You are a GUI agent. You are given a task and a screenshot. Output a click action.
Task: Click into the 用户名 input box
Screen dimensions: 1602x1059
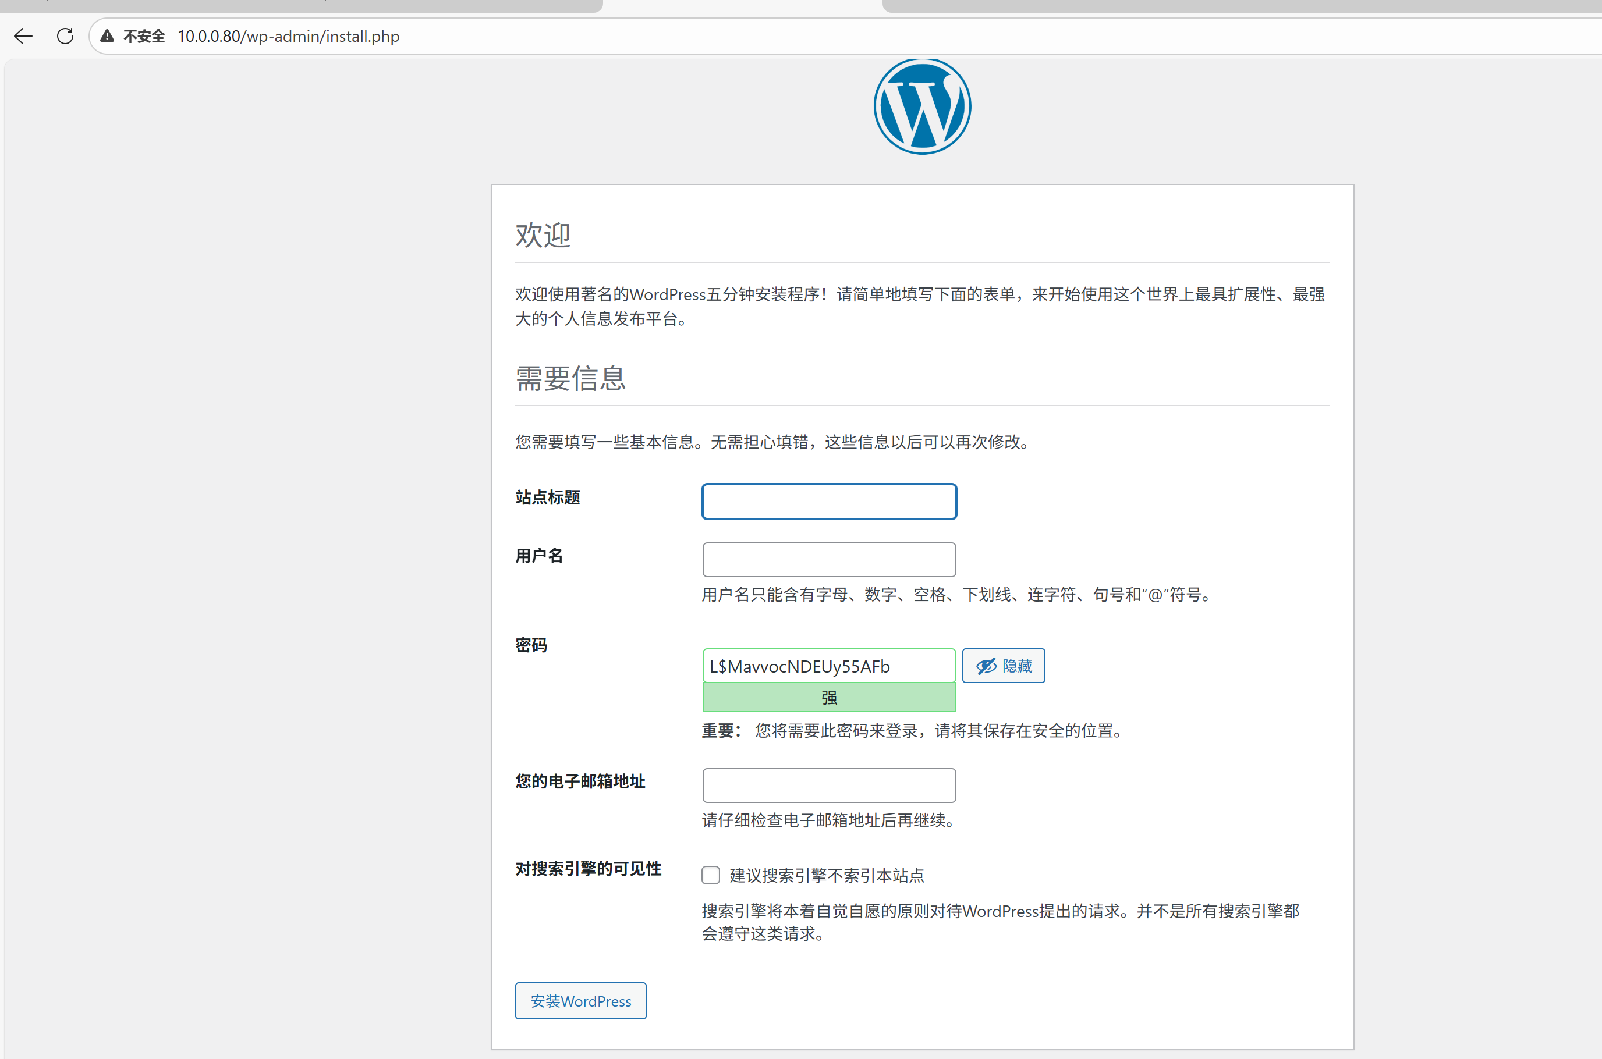click(x=829, y=559)
